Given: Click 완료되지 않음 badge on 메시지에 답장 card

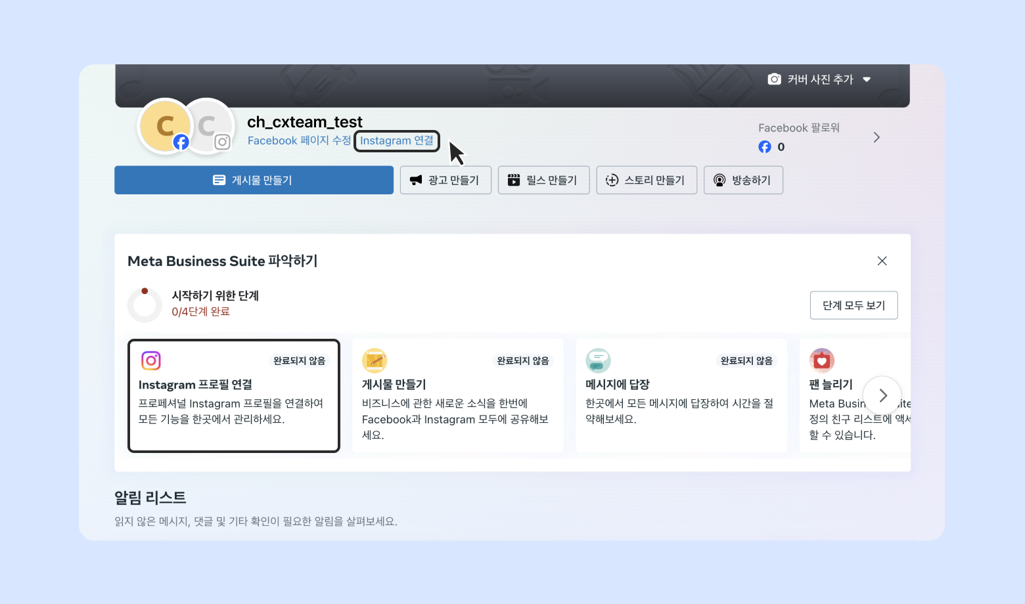Looking at the screenshot, I should click(x=746, y=360).
